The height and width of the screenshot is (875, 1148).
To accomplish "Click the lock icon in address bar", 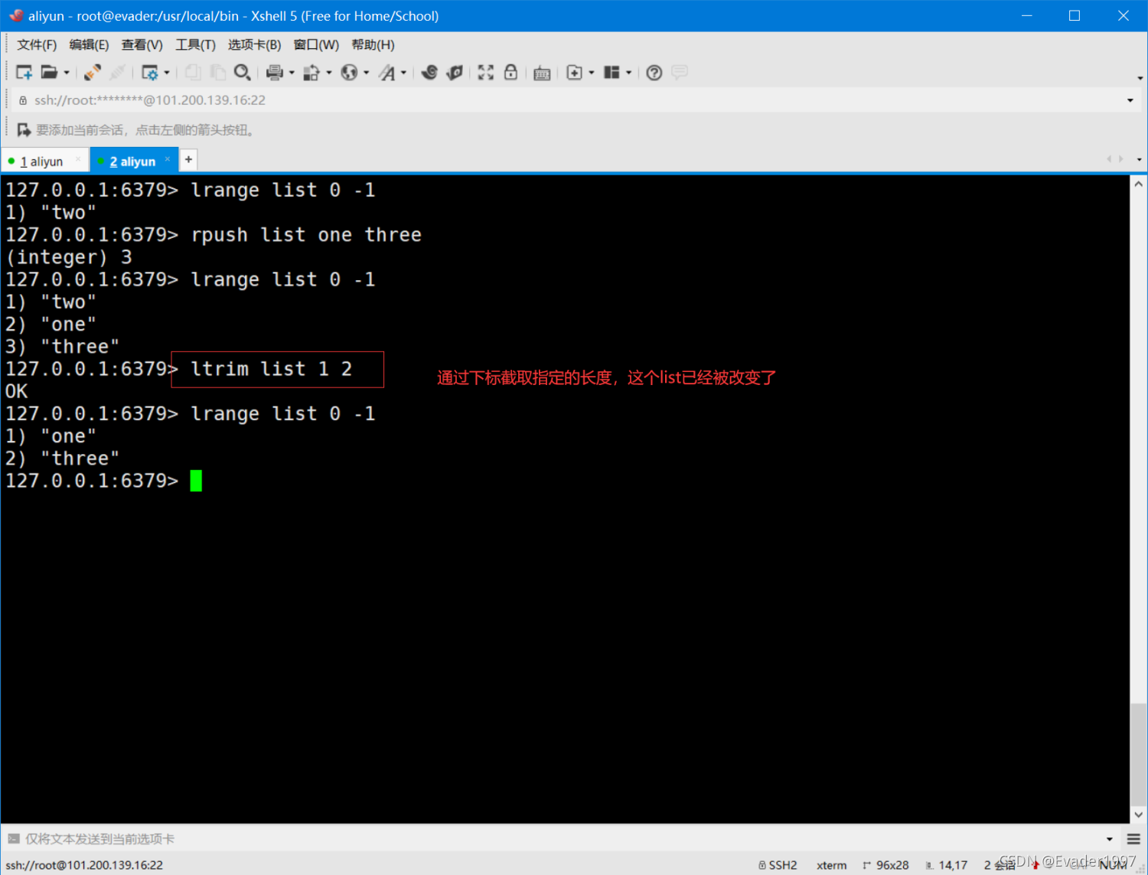I will pos(23,100).
